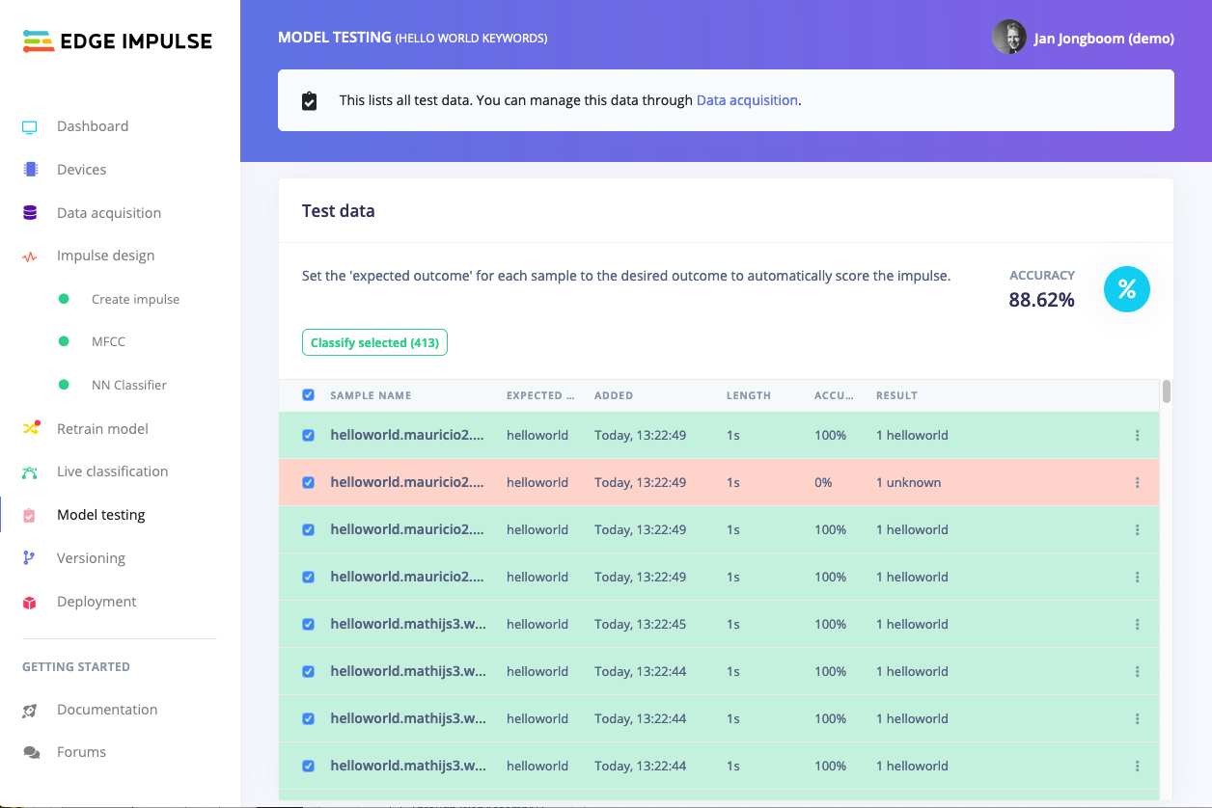Click the Impulse design pulse icon

point(30,256)
